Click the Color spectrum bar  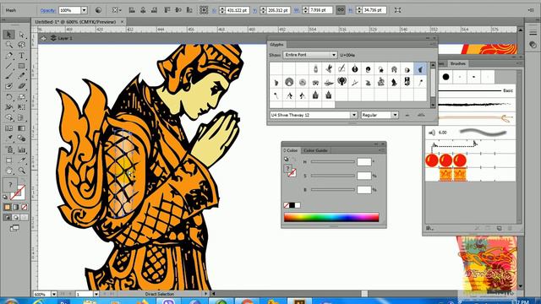(x=331, y=217)
